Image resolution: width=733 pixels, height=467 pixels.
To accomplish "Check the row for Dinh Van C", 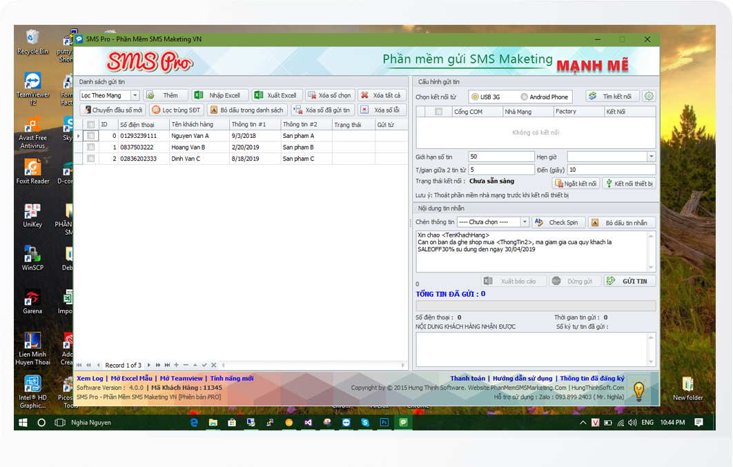I will pos(90,159).
